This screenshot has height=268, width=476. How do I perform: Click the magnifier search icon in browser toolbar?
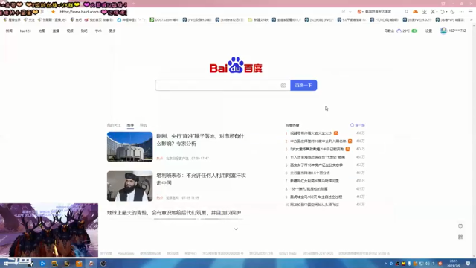coord(407,12)
